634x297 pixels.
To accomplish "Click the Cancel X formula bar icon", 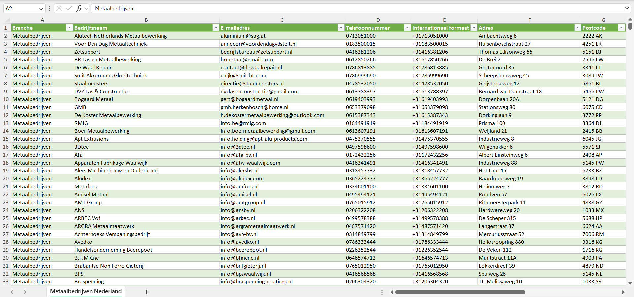I will 59,8.
